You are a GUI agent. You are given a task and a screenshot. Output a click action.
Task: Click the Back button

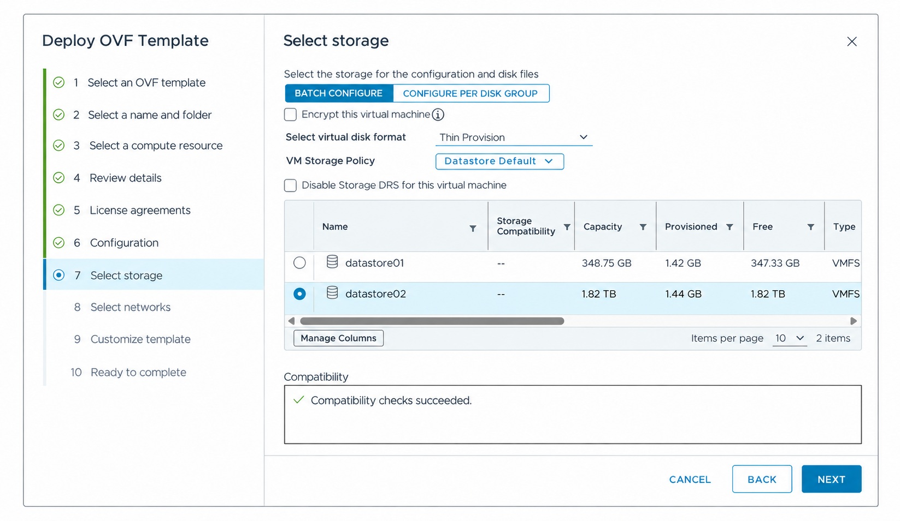pos(762,480)
